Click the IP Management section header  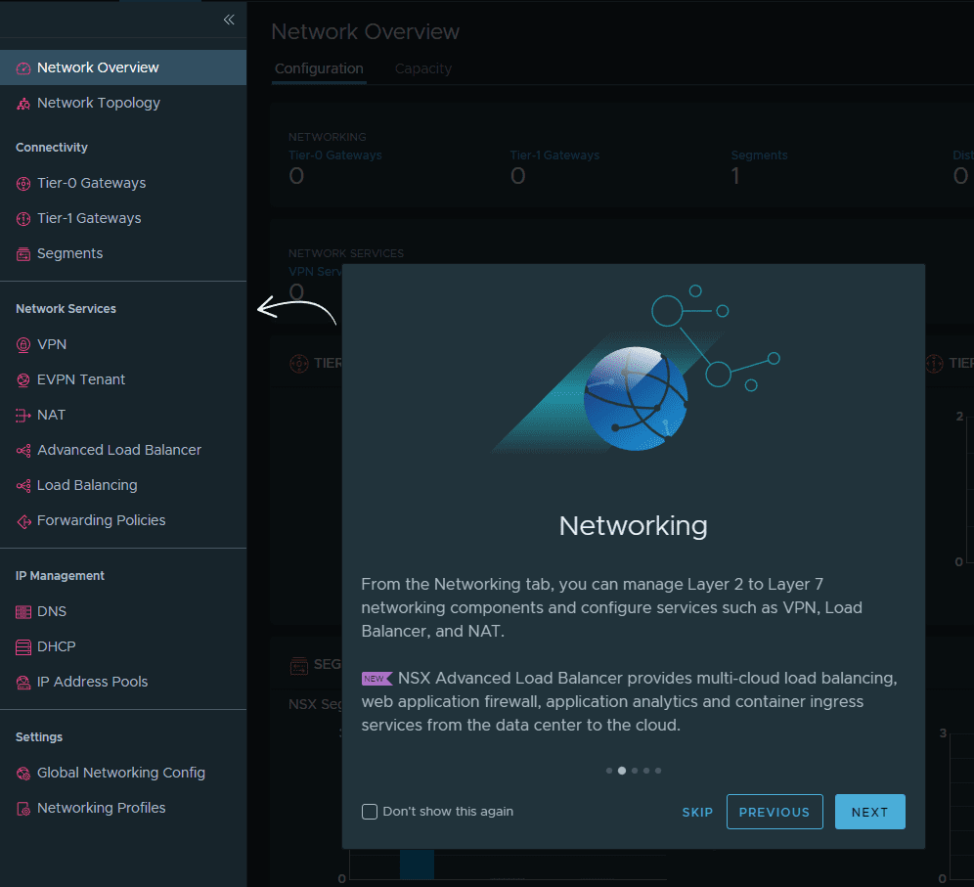[x=60, y=576]
